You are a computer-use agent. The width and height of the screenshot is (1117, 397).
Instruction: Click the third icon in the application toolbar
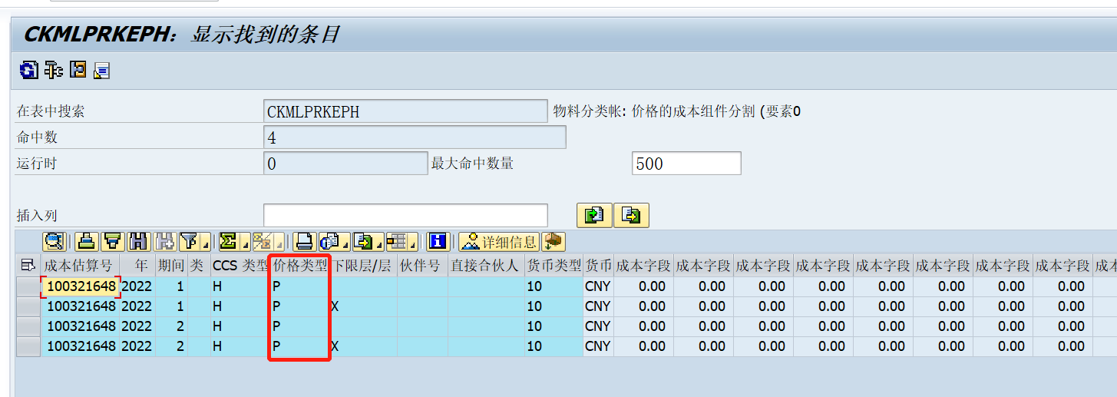[78, 71]
